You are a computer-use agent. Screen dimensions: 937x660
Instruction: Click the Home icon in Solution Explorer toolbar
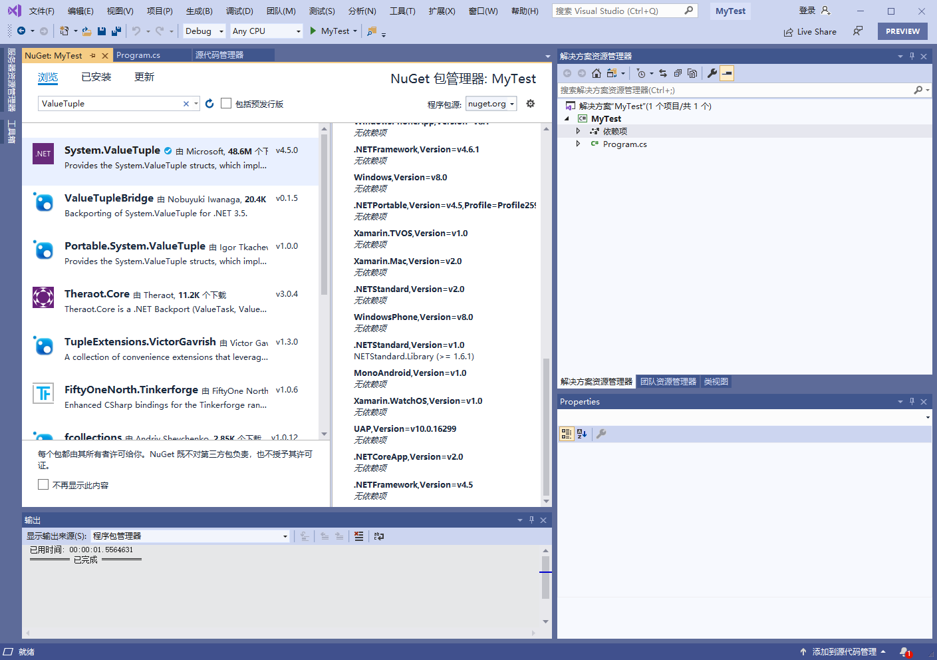[597, 73]
